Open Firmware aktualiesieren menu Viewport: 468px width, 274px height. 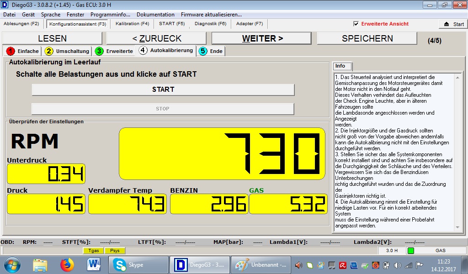tap(211, 15)
